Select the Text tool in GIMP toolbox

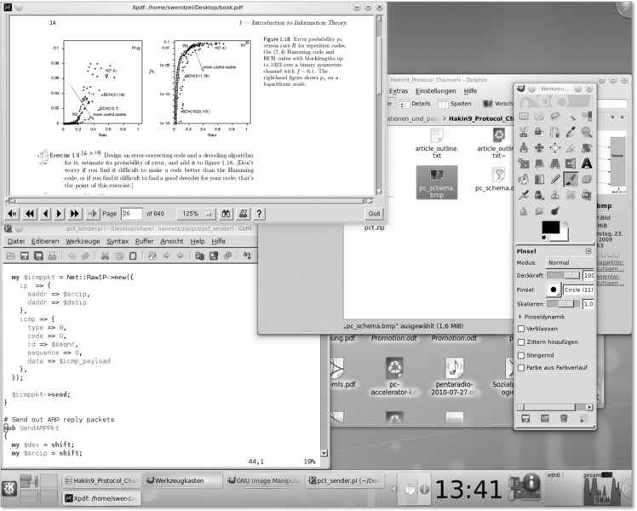click(x=587, y=164)
